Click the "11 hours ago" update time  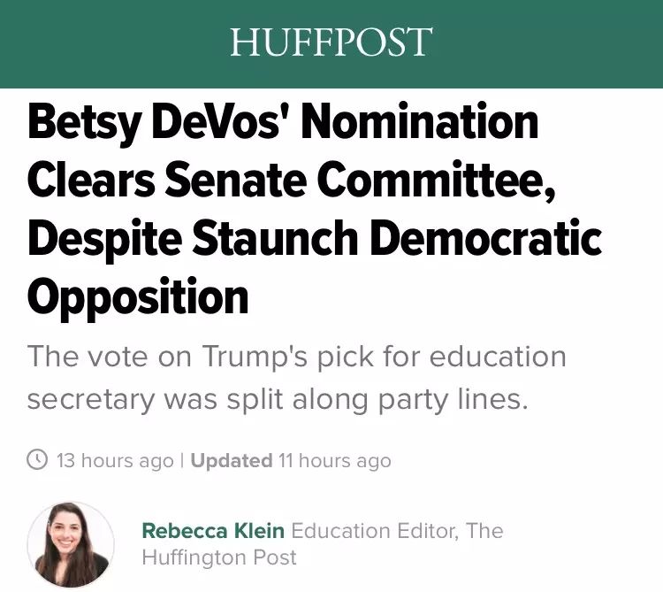click(x=334, y=460)
